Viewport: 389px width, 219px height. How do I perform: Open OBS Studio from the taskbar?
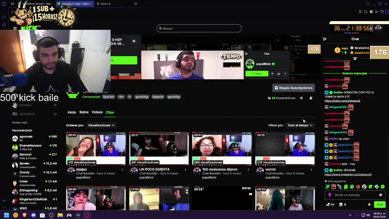point(51,215)
